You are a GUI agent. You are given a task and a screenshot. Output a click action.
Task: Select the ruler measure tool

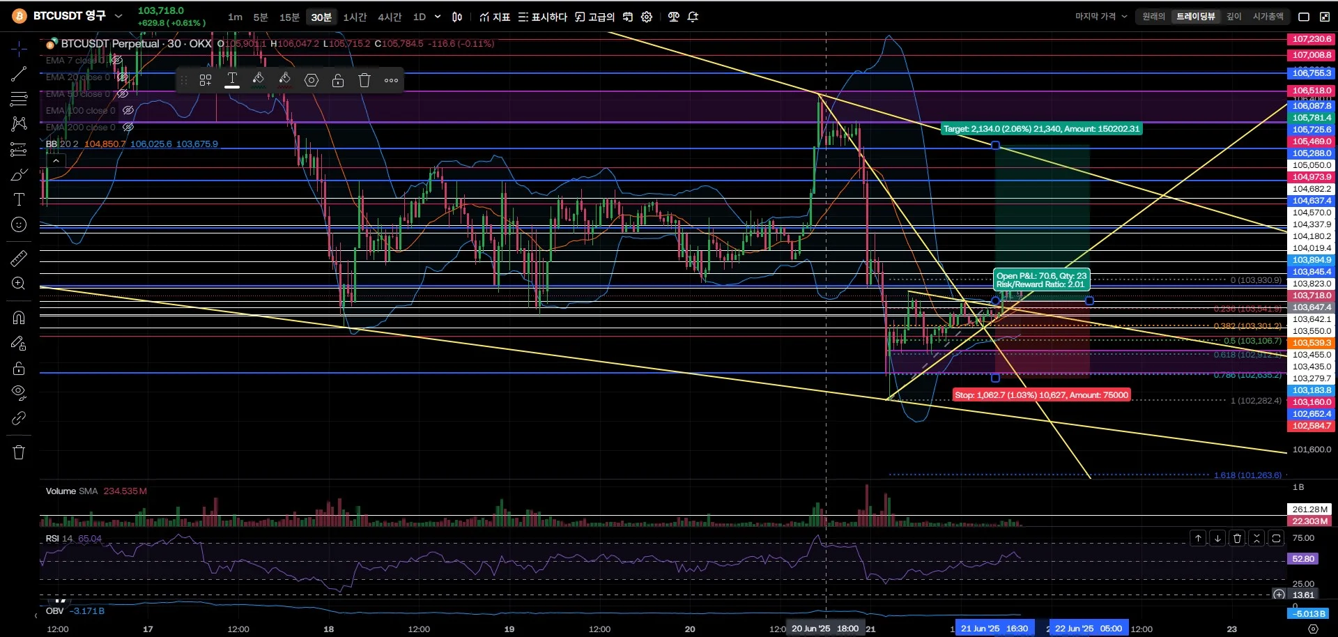[x=19, y=259]
